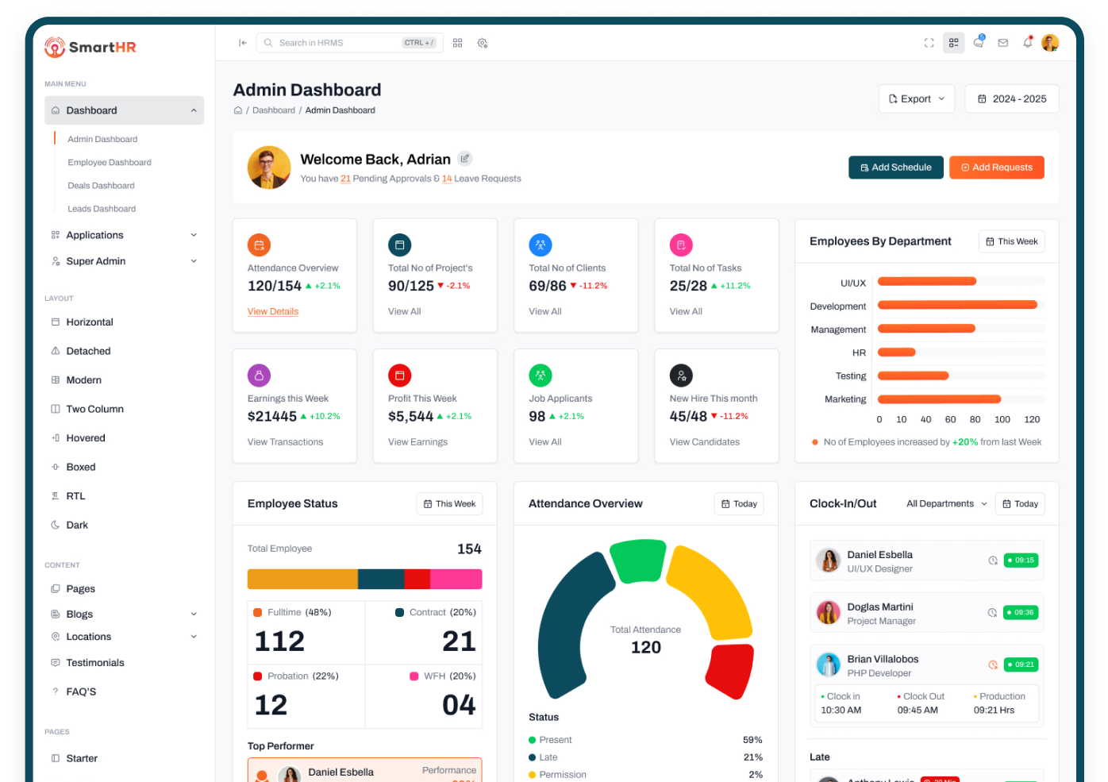Select the Boxed layout option
This screenshot has width=1108, height=782.
point(80,467)
